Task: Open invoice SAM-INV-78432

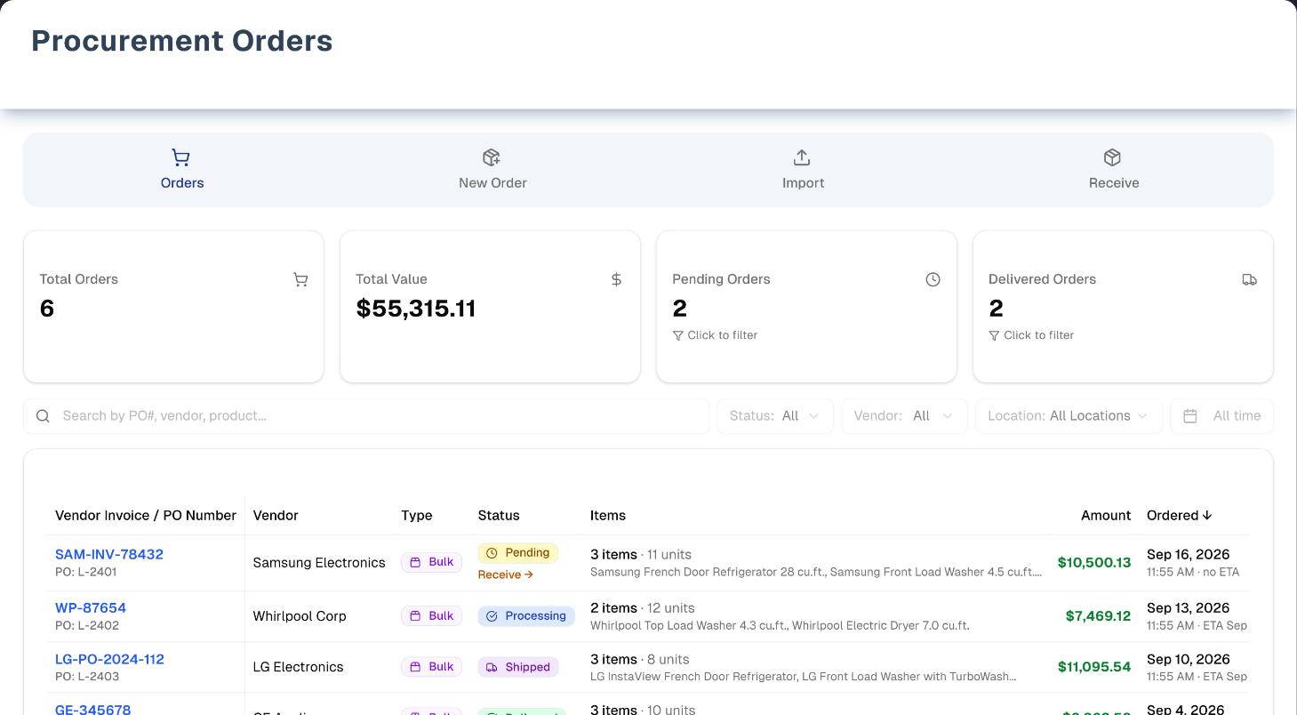Action: tap(109, 554)
